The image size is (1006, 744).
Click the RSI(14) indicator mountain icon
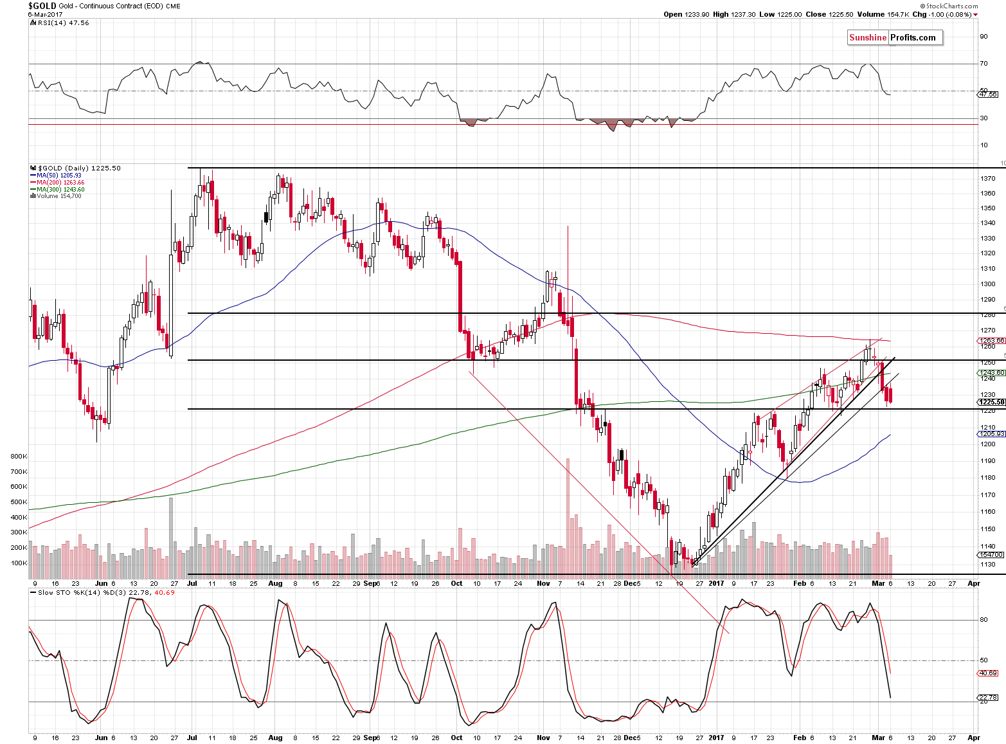tap(33, 23)
